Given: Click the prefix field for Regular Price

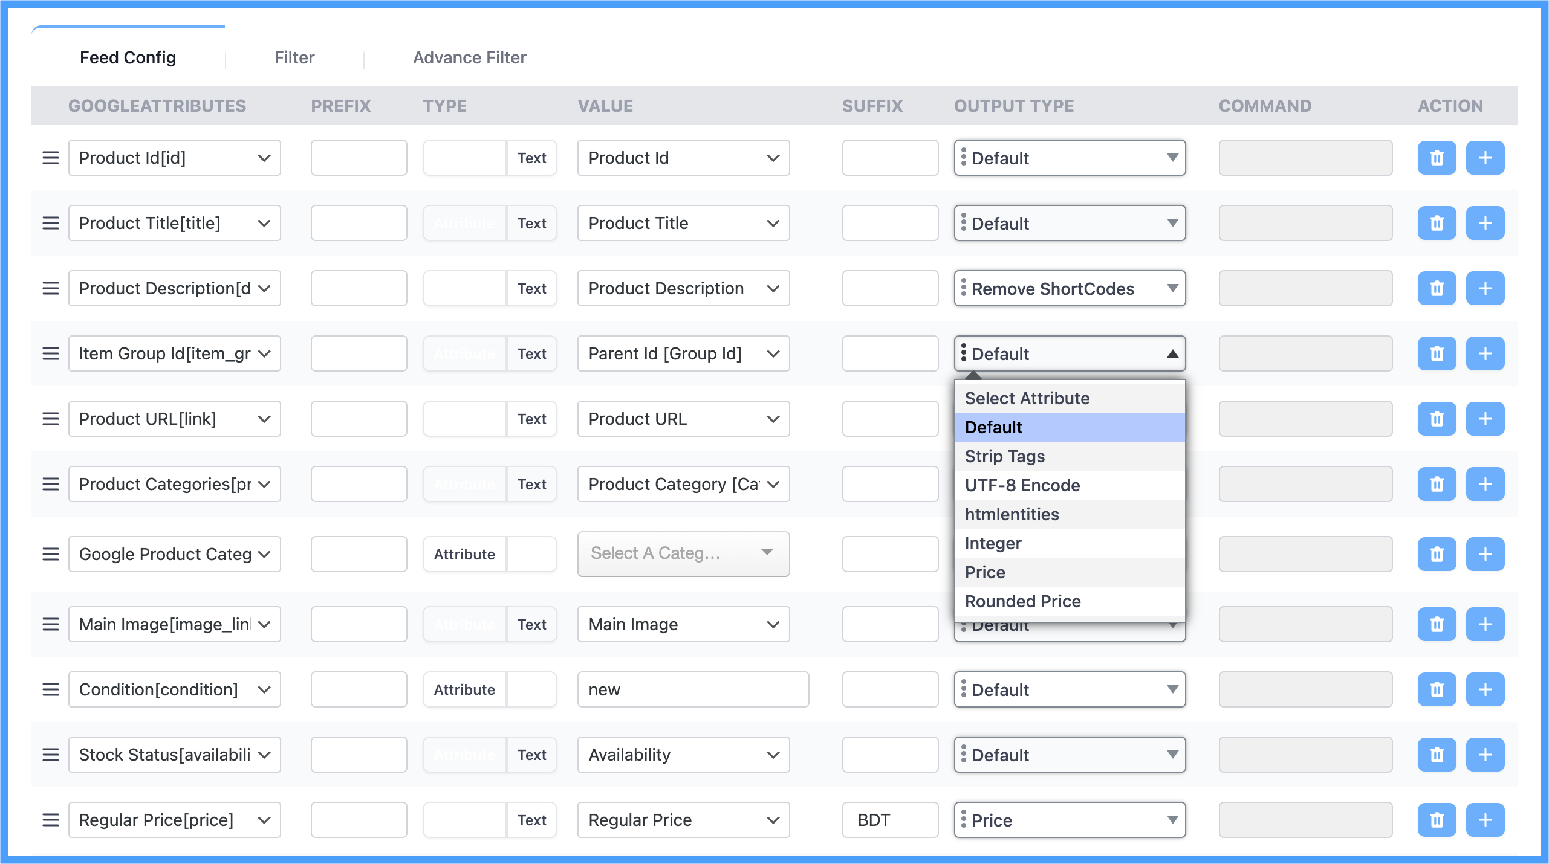Looking at the screenshot, I should tap(359, 820).
